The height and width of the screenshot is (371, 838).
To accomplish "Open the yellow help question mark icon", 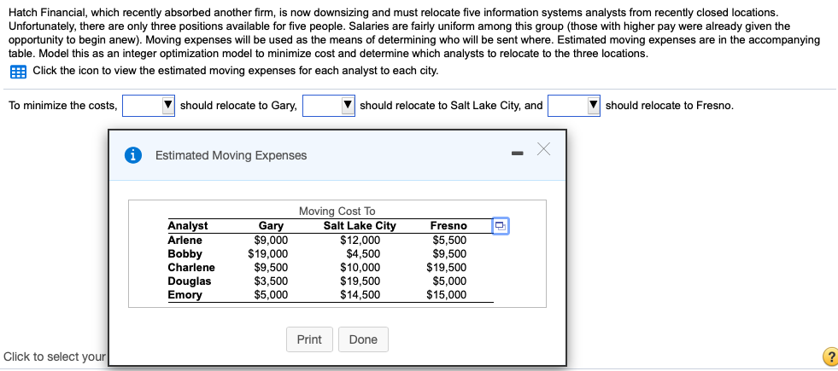I will coord(830,357).
